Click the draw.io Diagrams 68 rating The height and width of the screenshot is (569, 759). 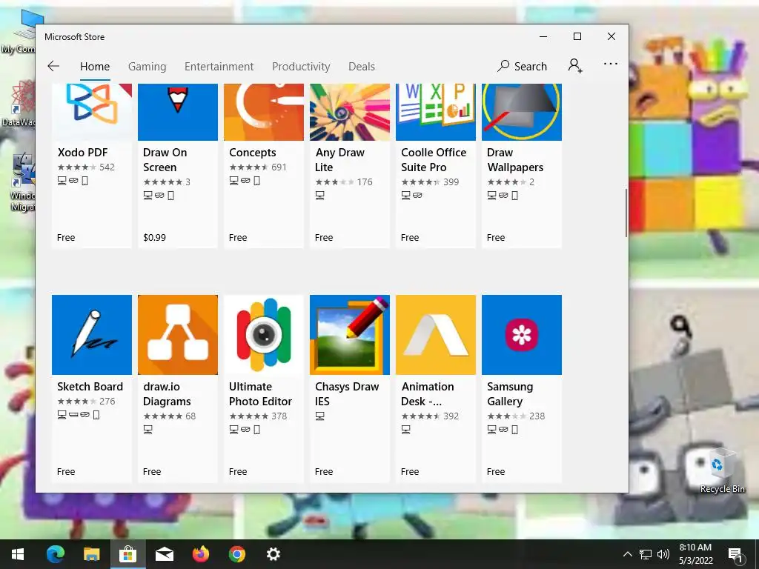170,416
